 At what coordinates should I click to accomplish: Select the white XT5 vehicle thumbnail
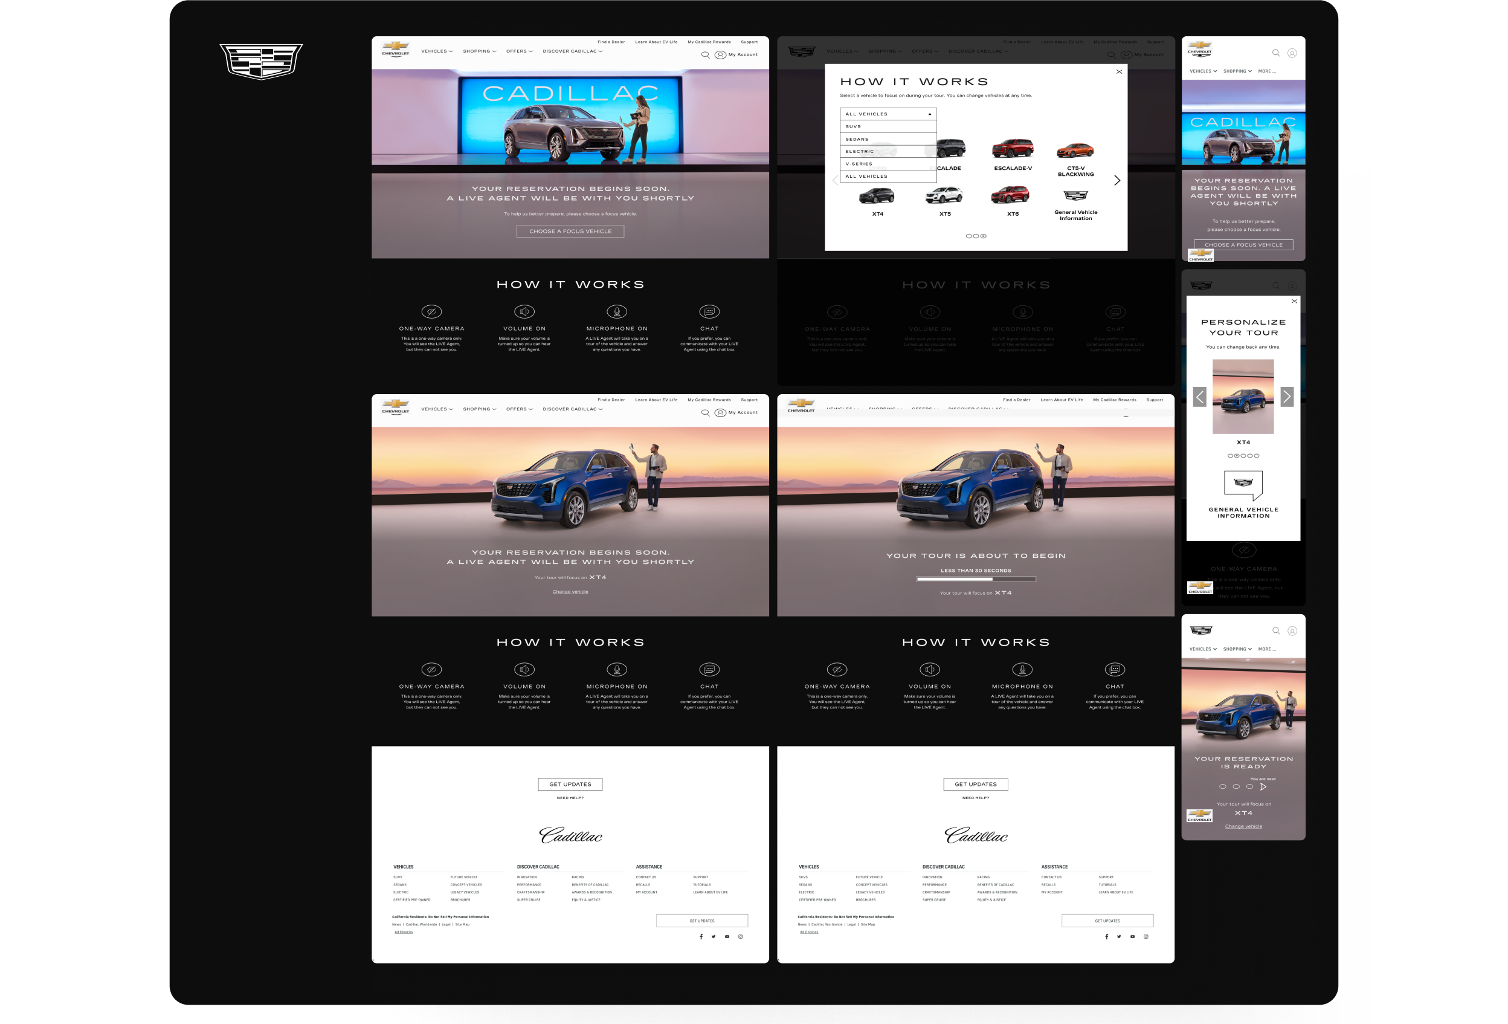tap(945, 195)
